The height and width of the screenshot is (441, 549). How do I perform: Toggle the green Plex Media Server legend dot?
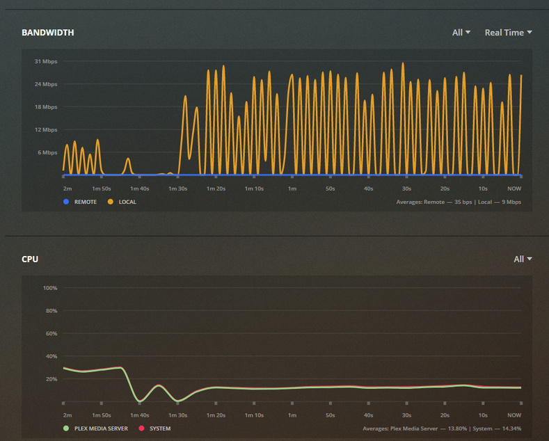[x=66, y=428]
